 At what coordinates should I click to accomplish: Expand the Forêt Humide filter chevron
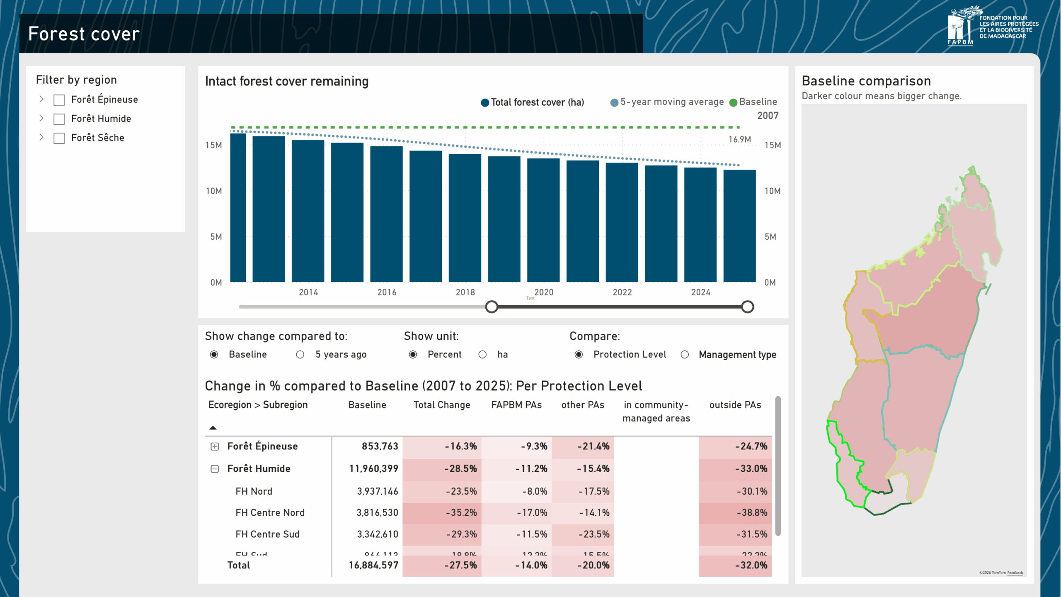click(x=41, y=118)
